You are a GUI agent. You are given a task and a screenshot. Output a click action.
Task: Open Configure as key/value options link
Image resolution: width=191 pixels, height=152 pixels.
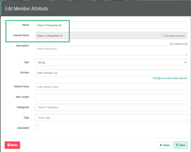point(170,78)
